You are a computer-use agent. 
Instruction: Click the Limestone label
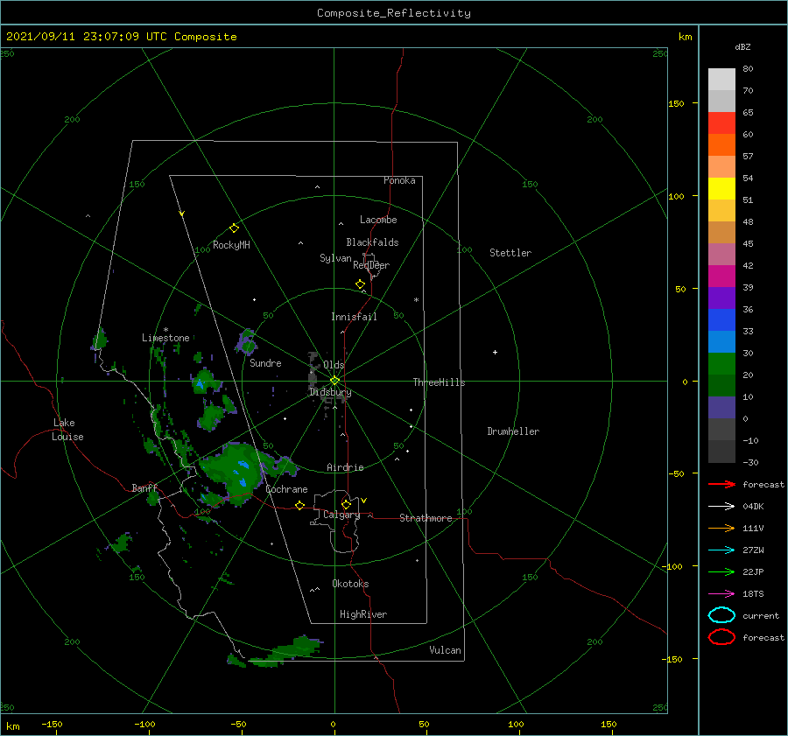(165, 338)
